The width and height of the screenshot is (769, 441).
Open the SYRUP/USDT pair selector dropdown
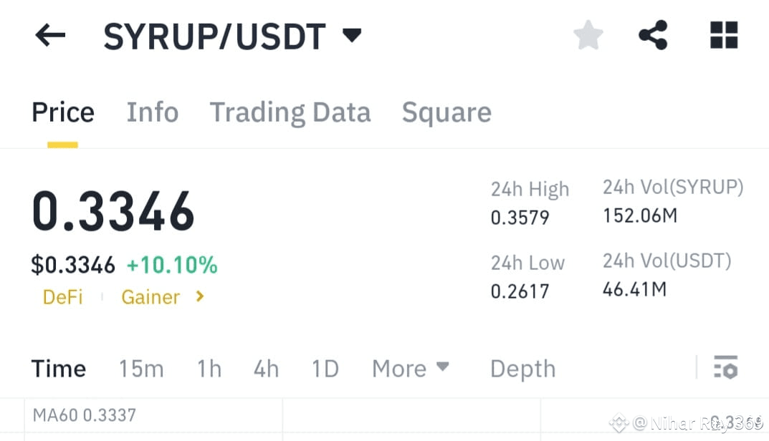pyautogui.click(x=352, y=34)
